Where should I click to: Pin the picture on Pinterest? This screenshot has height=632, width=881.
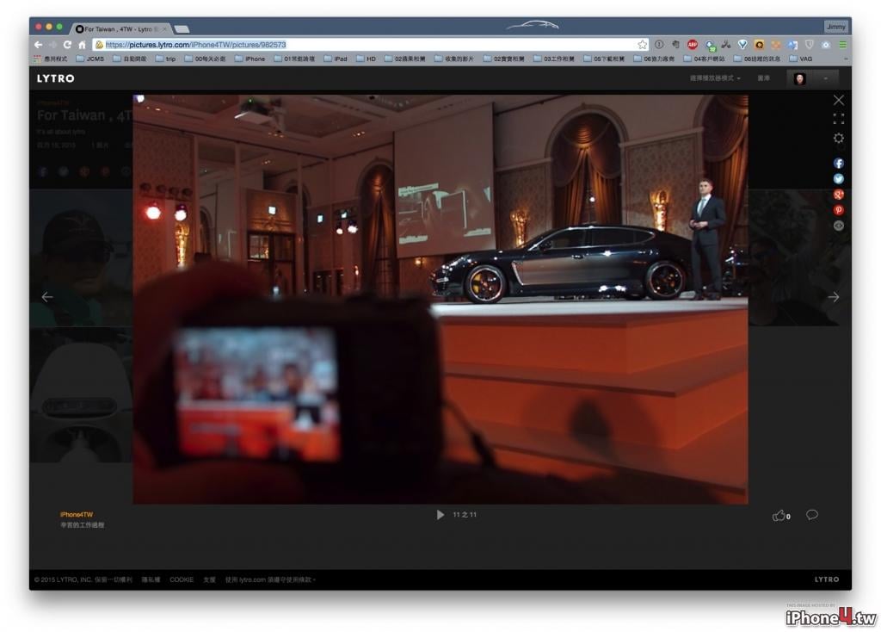click(838, 210)
